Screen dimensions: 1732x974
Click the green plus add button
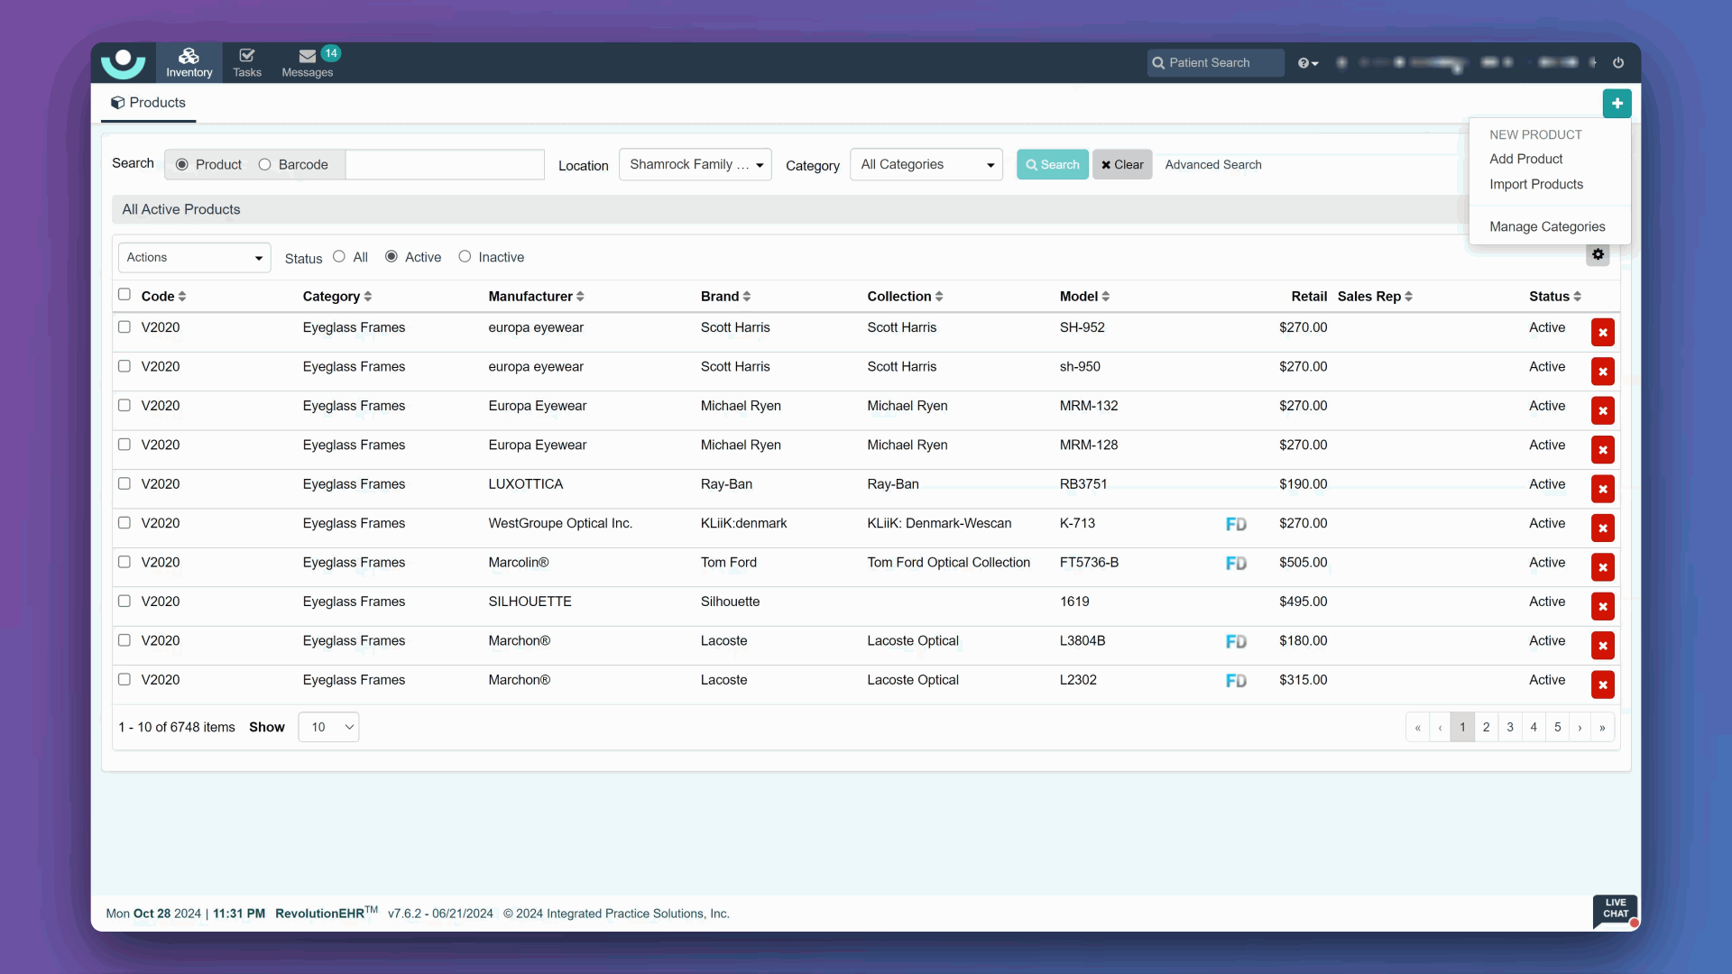1617,104
